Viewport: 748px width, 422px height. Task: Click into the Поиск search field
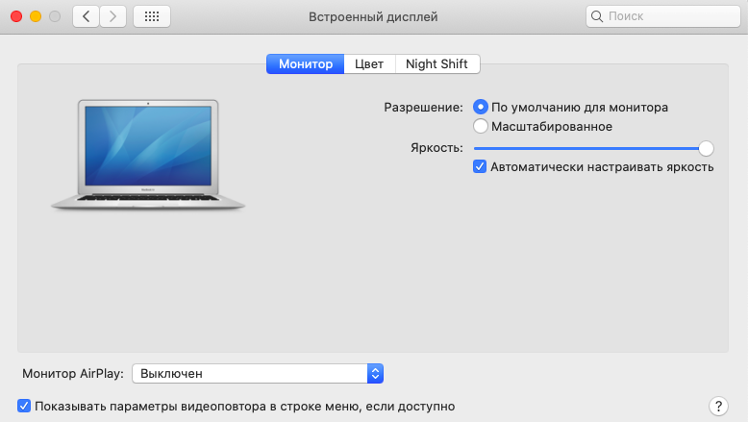pyautogui.click(x=663, y=16)
